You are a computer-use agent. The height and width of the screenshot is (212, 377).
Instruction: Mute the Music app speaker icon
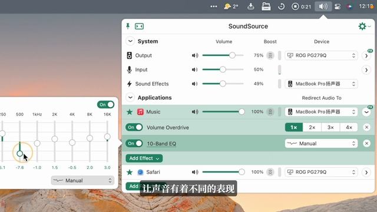click(x=195, y=112)
